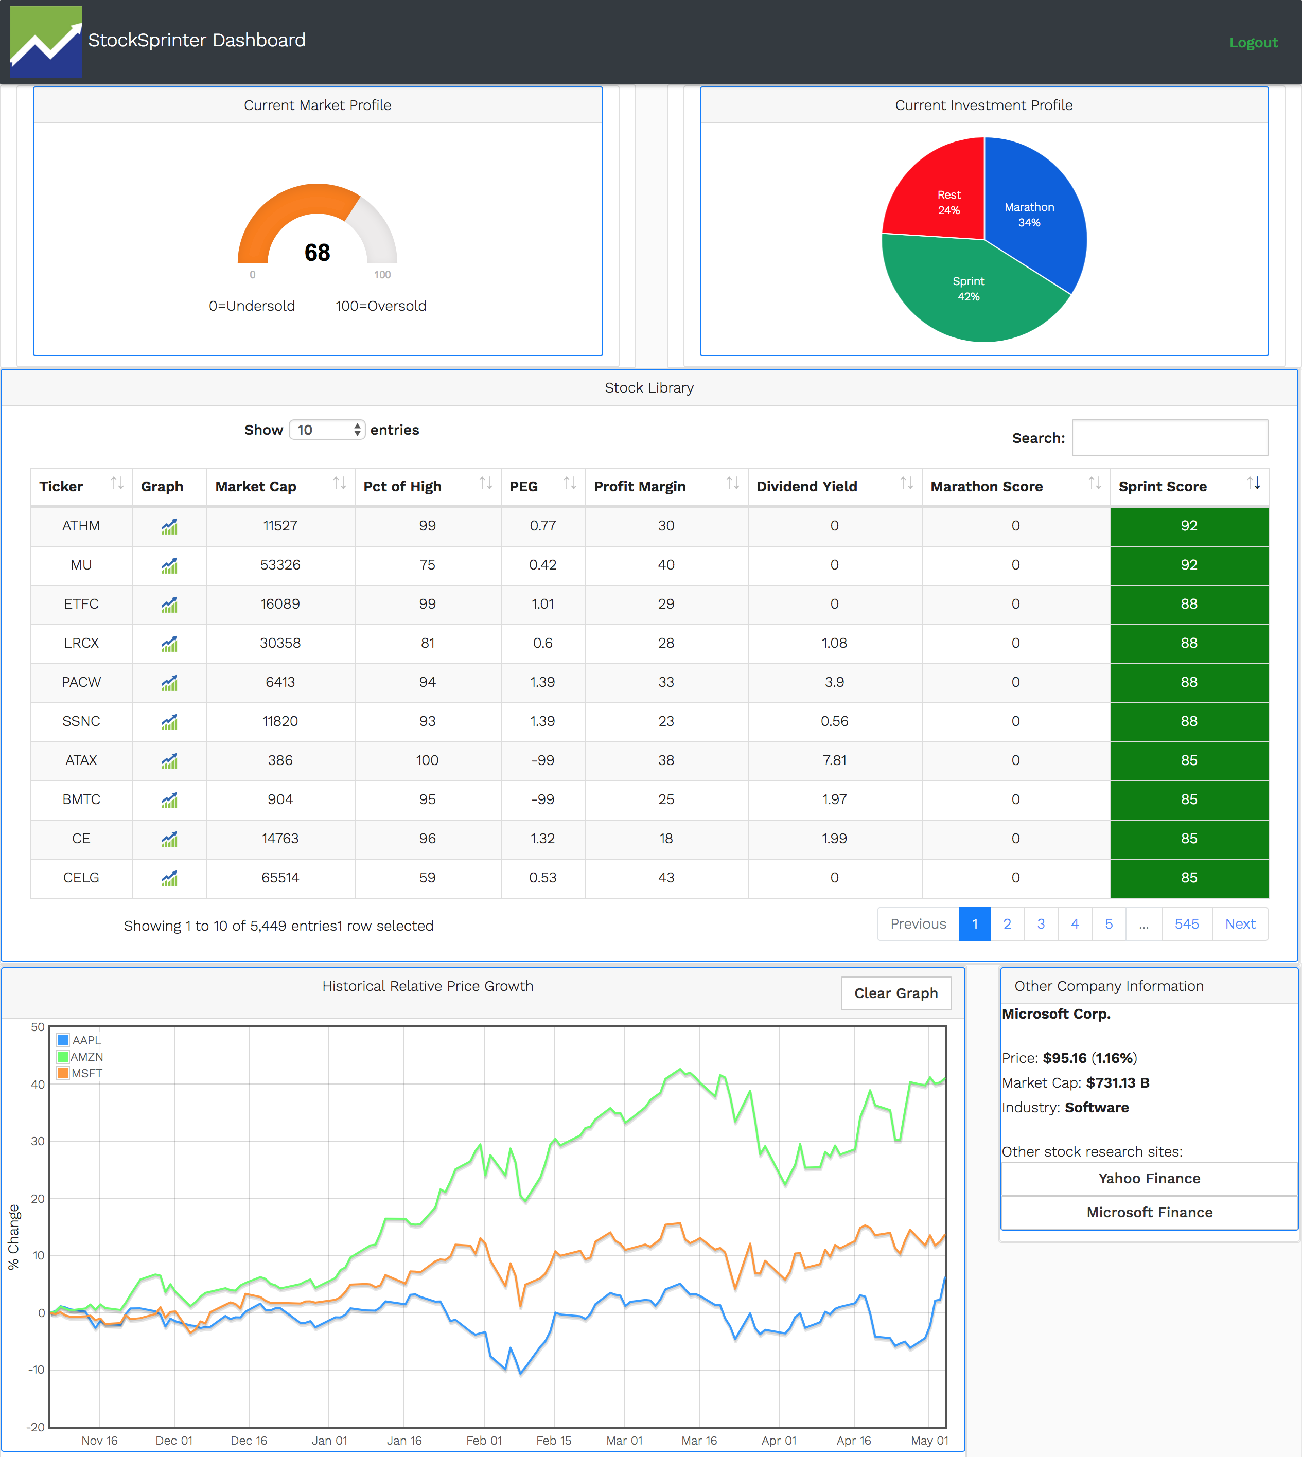Click inside the Search field
The image size is (1302, 1457).
pos(1170,437)
